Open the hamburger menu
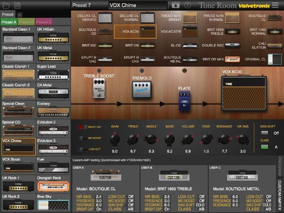The image size is (284, 213). pyautogui.click(x=275, y=5)
